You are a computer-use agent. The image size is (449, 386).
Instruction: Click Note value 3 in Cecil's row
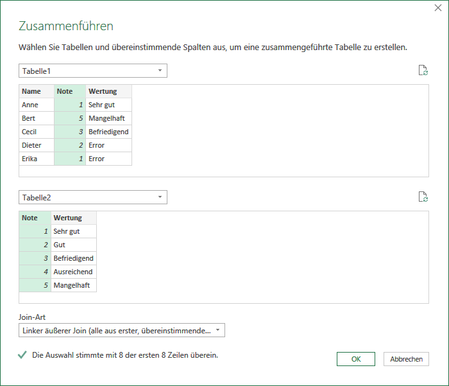pos(70,132)
